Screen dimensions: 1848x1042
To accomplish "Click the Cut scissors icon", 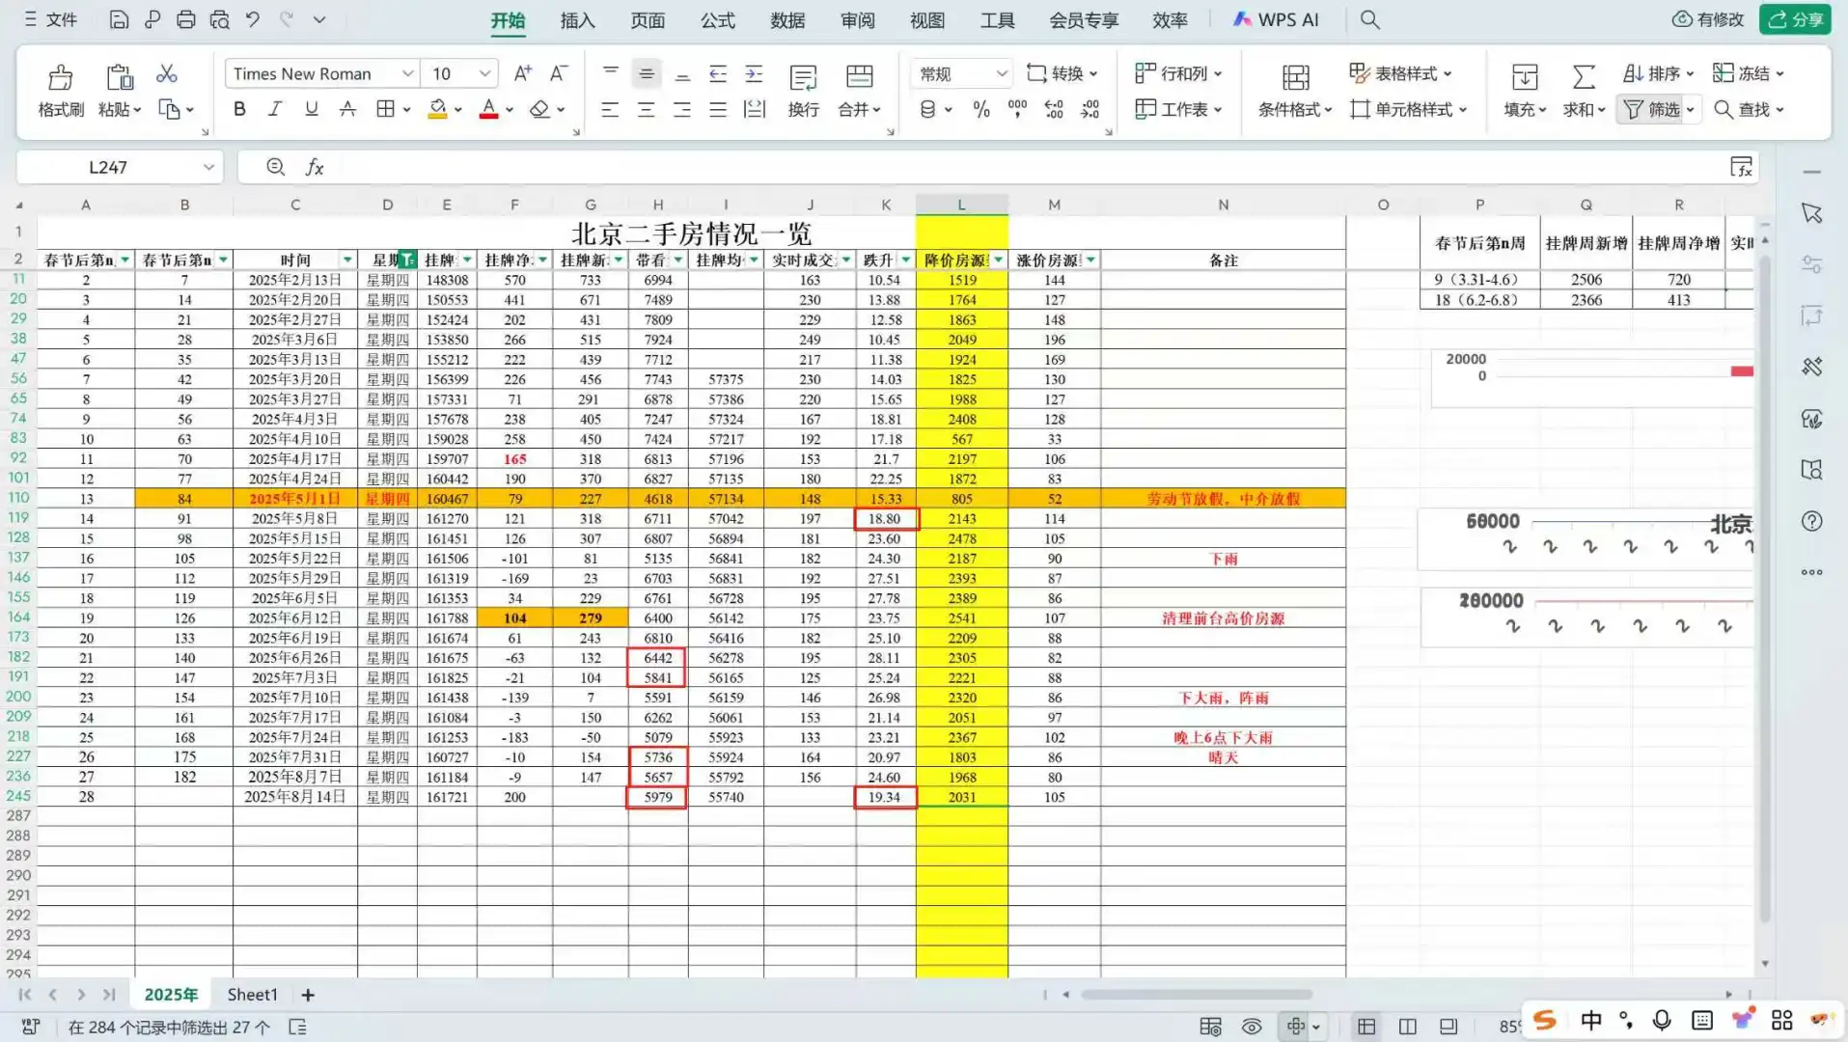I will click(167, 73).
